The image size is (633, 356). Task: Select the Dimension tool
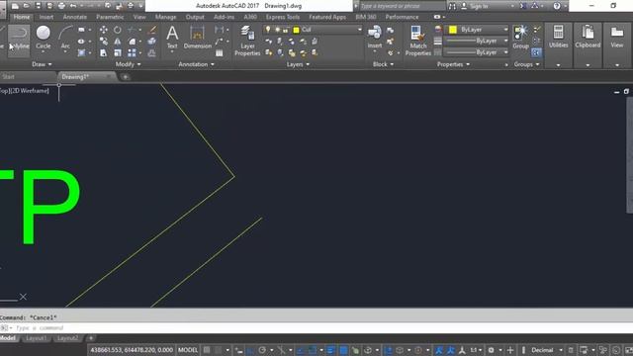pyautogui.click(x=198, y=38)
